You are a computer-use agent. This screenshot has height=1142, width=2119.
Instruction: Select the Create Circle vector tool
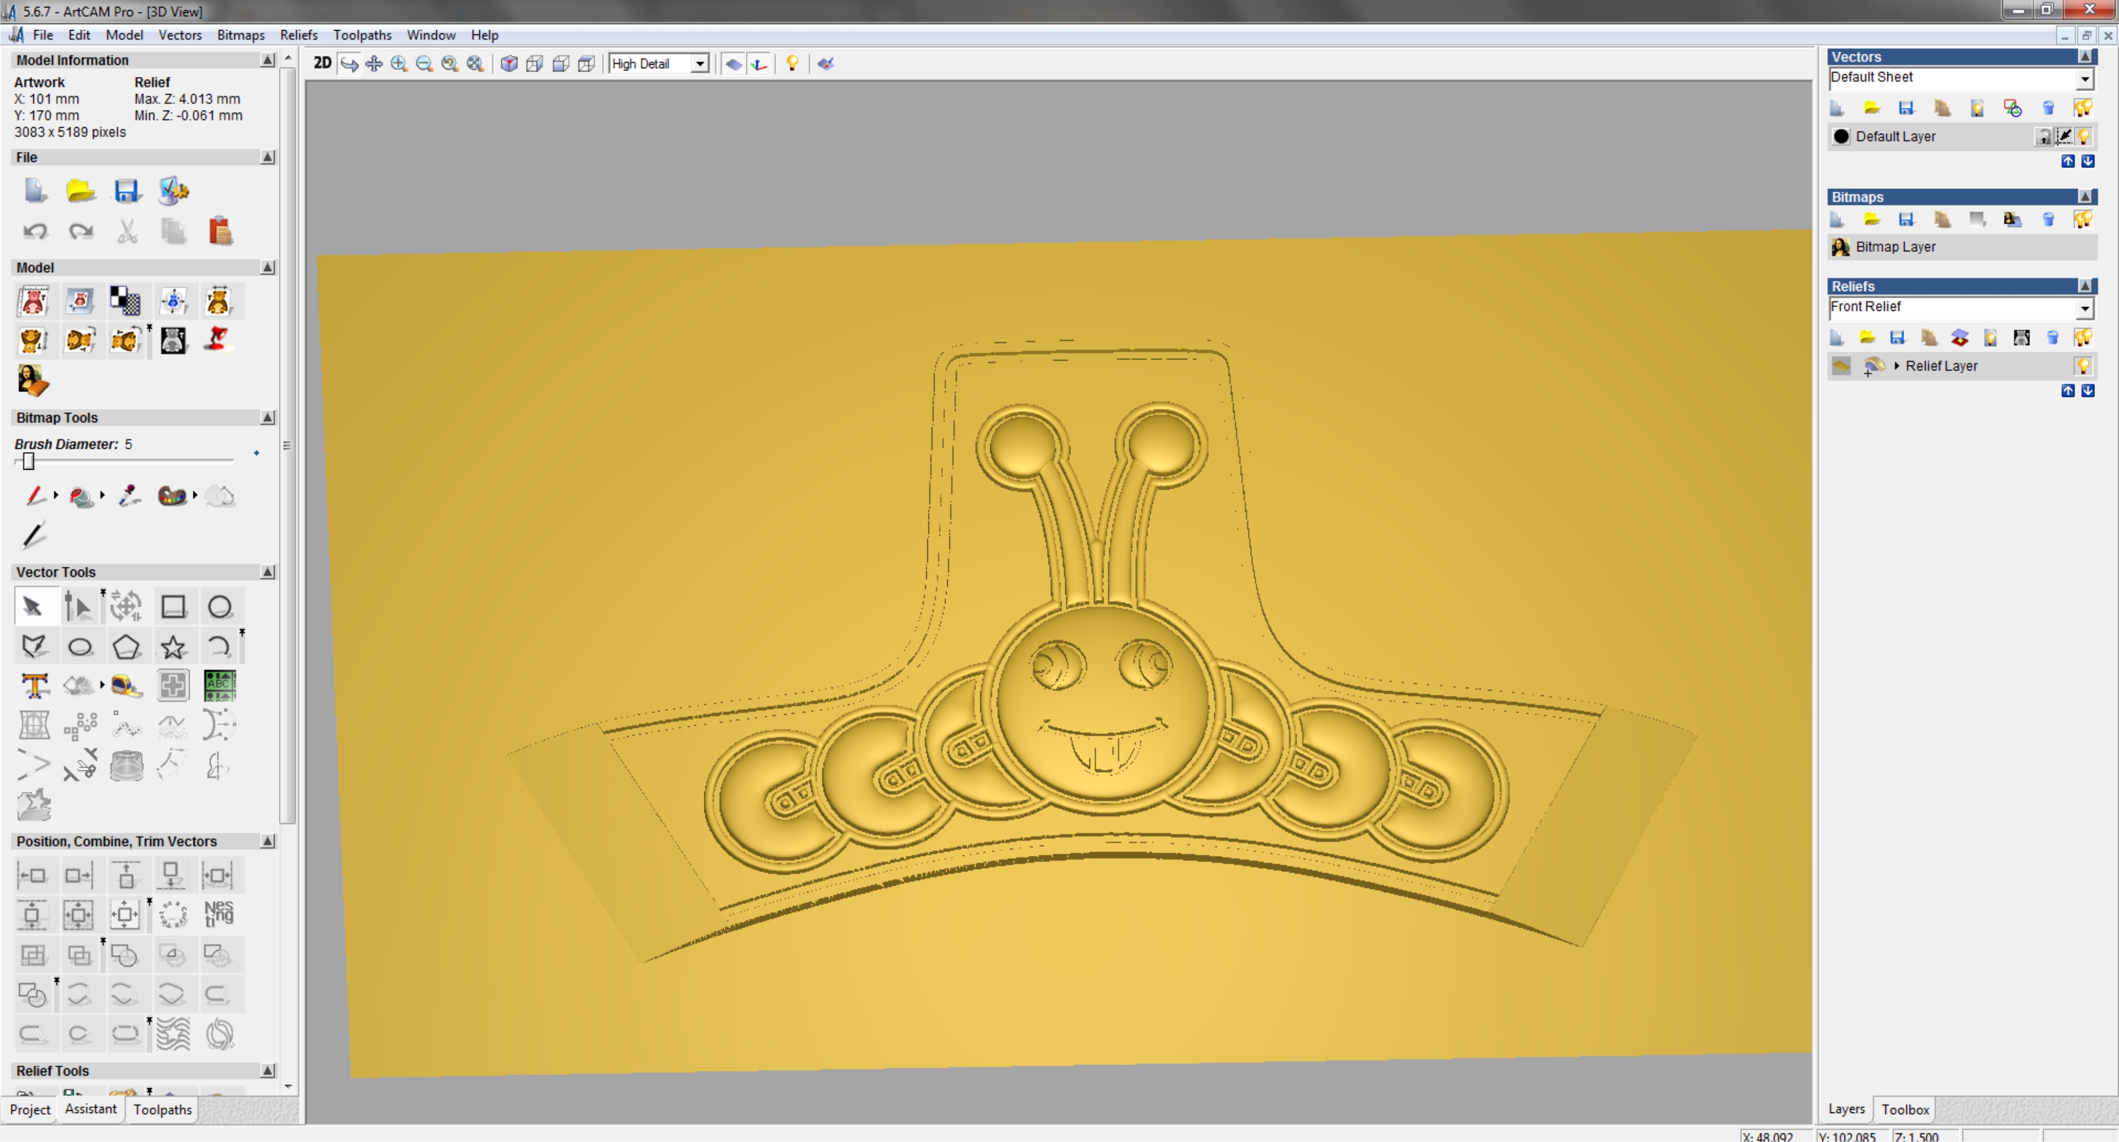tap(220, 607)
